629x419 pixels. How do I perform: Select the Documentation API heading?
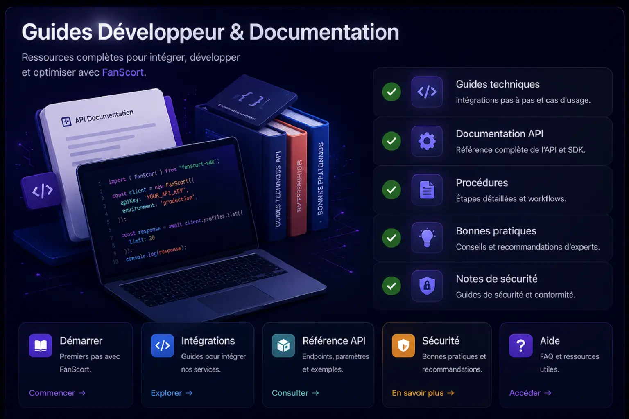[500, 134]
